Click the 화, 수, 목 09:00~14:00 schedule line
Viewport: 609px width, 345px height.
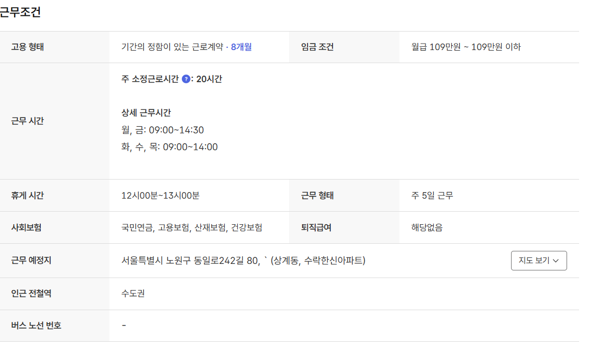click(169, 147)
